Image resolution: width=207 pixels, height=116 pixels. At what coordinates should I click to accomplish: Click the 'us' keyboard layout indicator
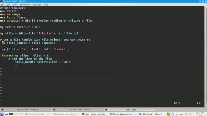(x=181, y=114)
